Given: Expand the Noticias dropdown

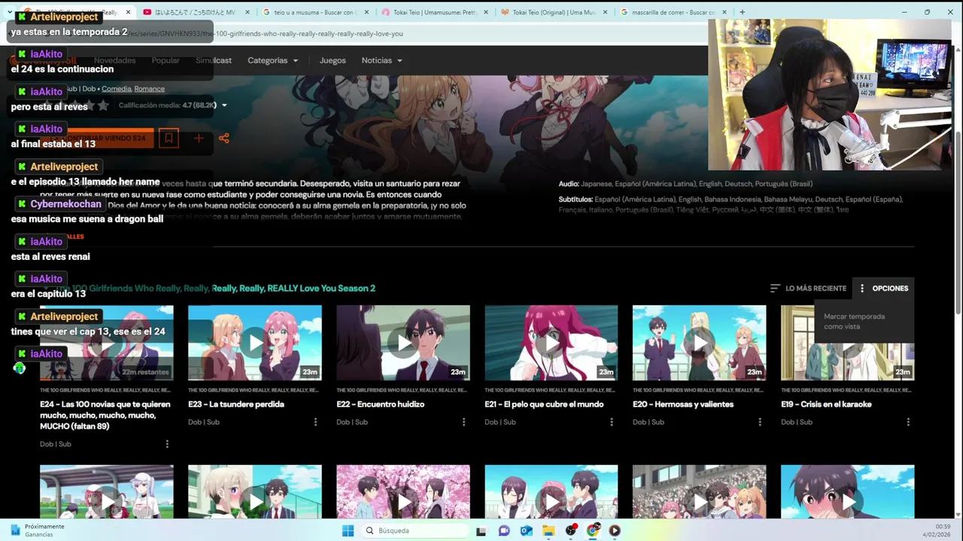Looking at the screenshot, I should [x=381, y=60].
